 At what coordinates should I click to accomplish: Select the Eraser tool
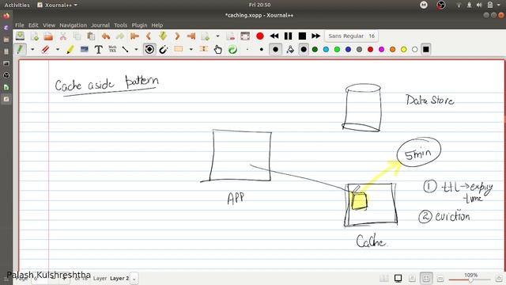[46, 49]
